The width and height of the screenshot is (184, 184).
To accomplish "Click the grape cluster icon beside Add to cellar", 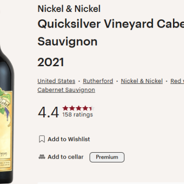I will coord(42,157).
